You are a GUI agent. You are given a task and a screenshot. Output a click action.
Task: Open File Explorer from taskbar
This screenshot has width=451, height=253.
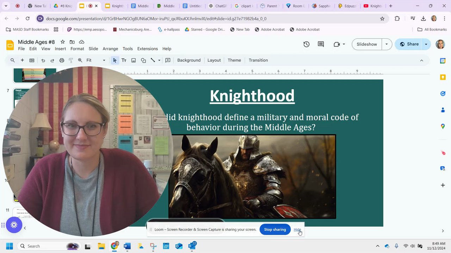tap(101, 246)
